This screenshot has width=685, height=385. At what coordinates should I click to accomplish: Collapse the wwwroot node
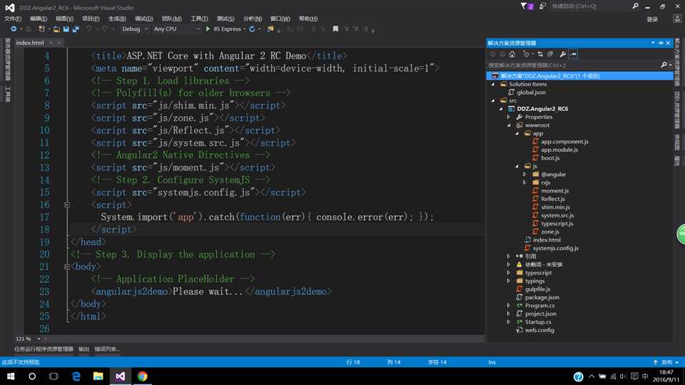pos(509,125)
